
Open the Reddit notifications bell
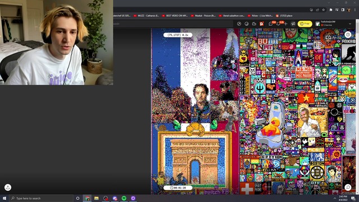278,24
